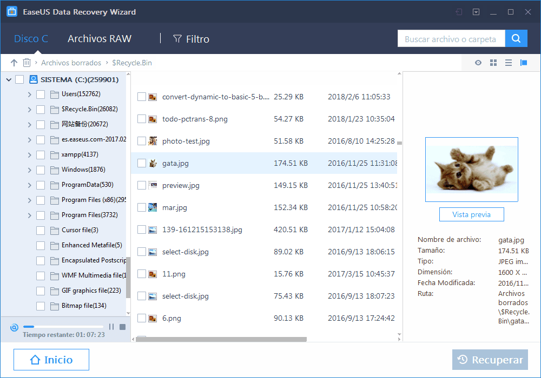Check the todo-pctrans-8.png file

pos(143,119)
